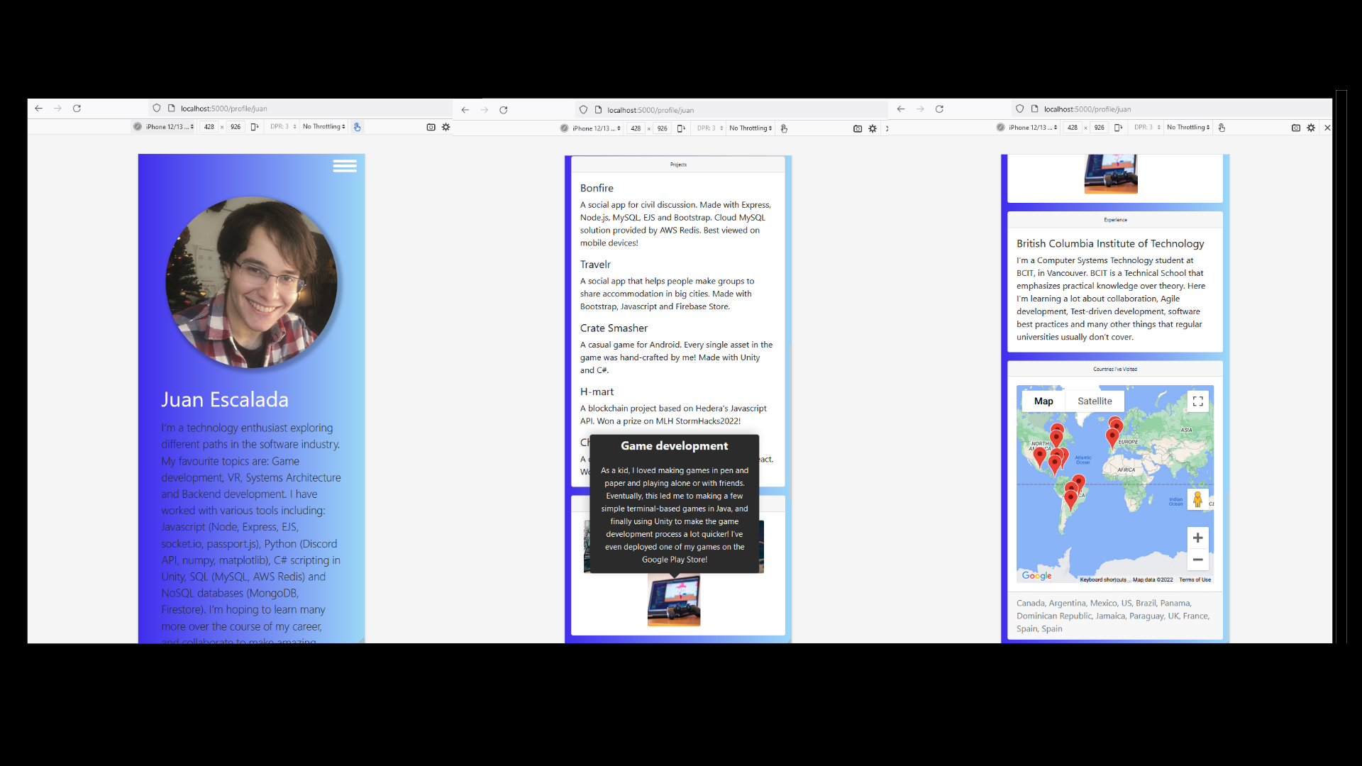Screen dimensions: 1362x766
Task: Reload the page in the middle browser pane
Action: click(504, 110)
